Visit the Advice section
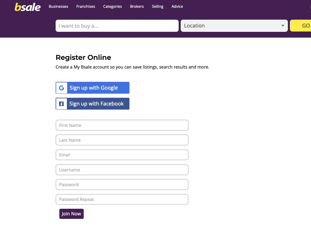 click(177, 6)
